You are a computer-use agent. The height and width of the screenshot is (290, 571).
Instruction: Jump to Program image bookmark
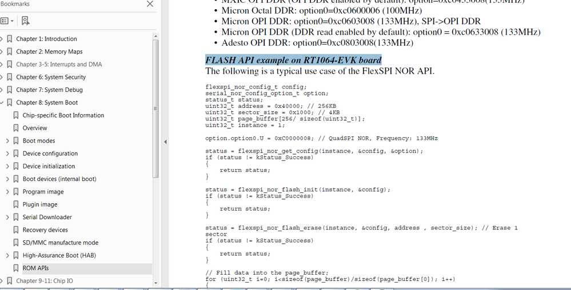point(43,192)
